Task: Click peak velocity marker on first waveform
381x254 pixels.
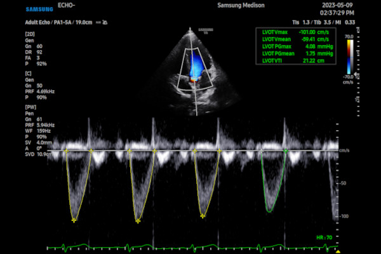Action: point(74,220)
